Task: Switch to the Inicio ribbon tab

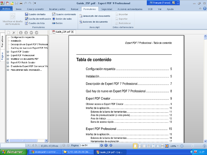Action: click(x=19, y=9)
